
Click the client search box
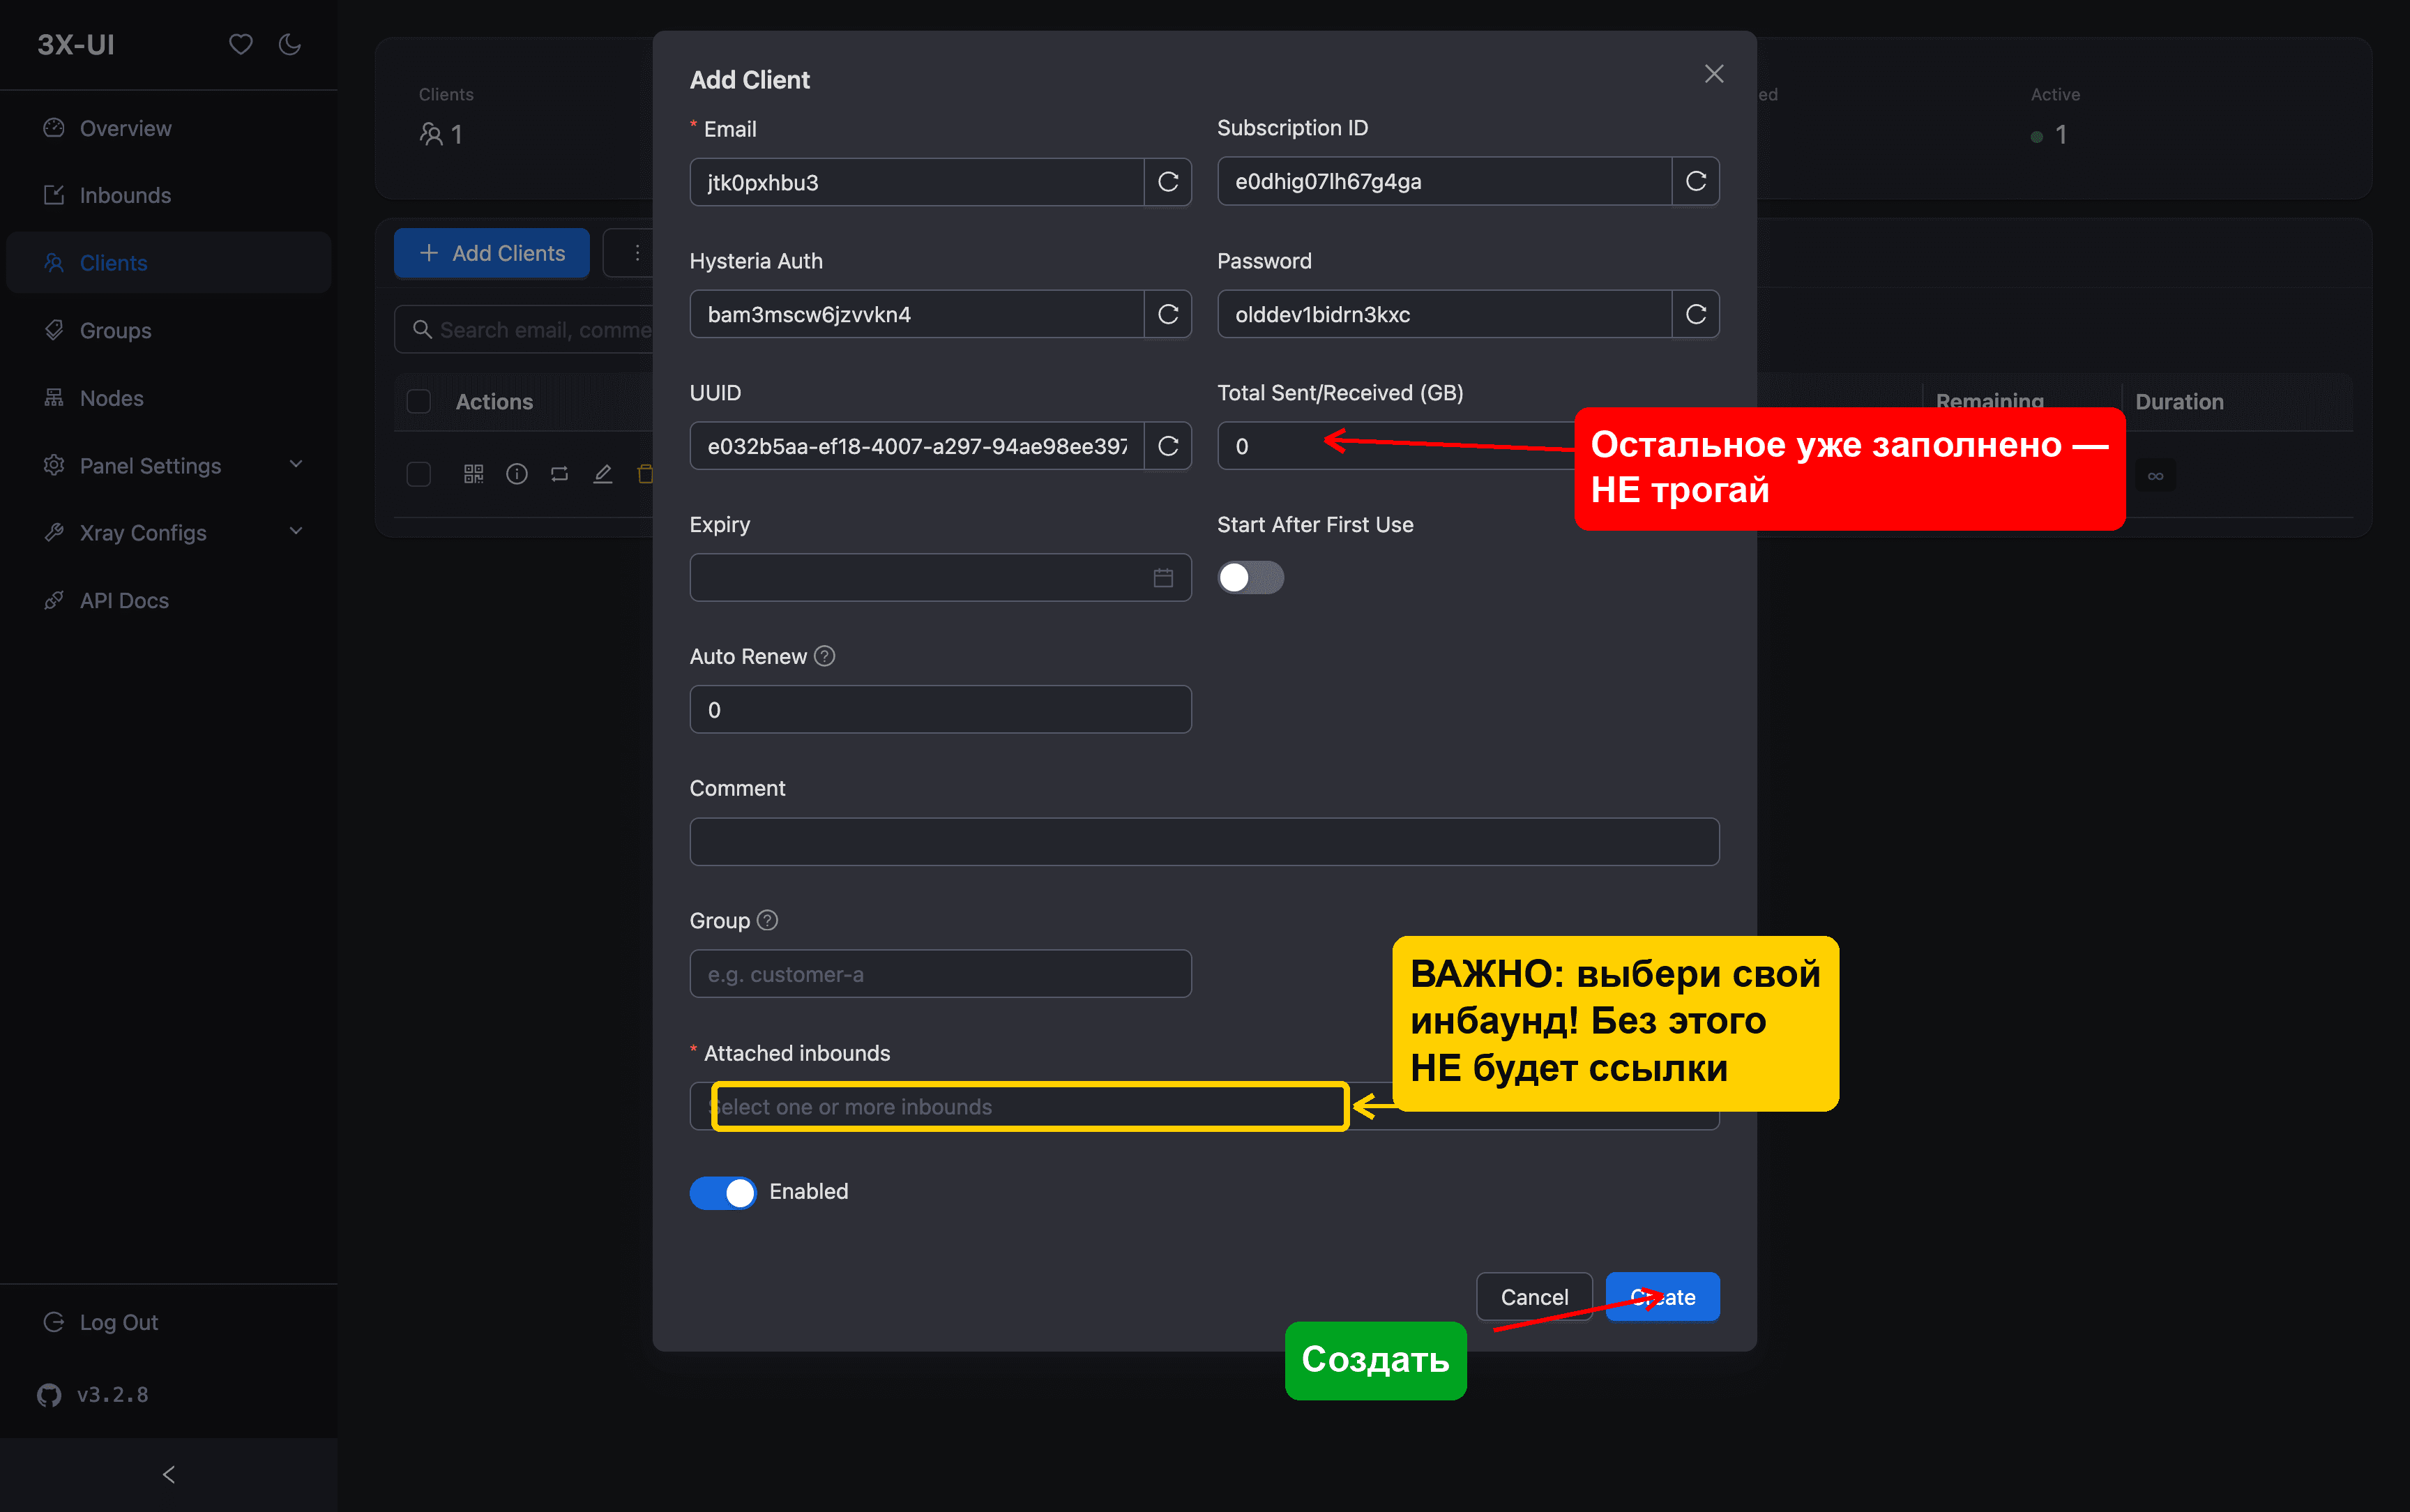click(x=525, y=330)
